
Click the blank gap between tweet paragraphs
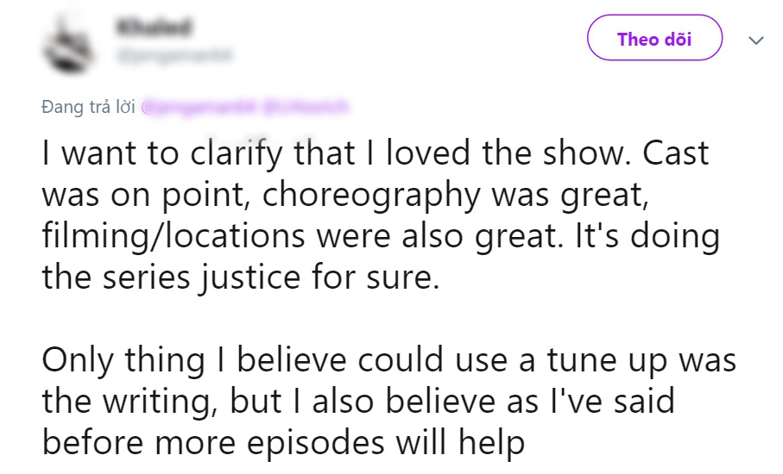point(389,319)
